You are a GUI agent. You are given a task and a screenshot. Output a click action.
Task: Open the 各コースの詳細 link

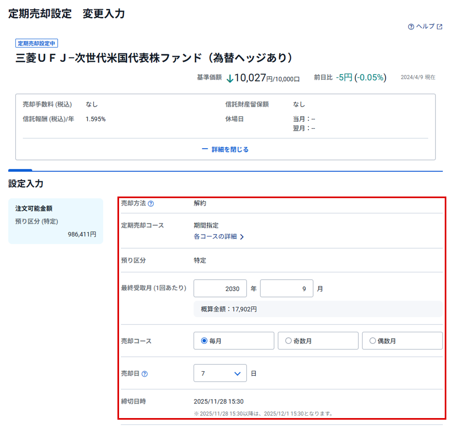(x=215, y=237)
